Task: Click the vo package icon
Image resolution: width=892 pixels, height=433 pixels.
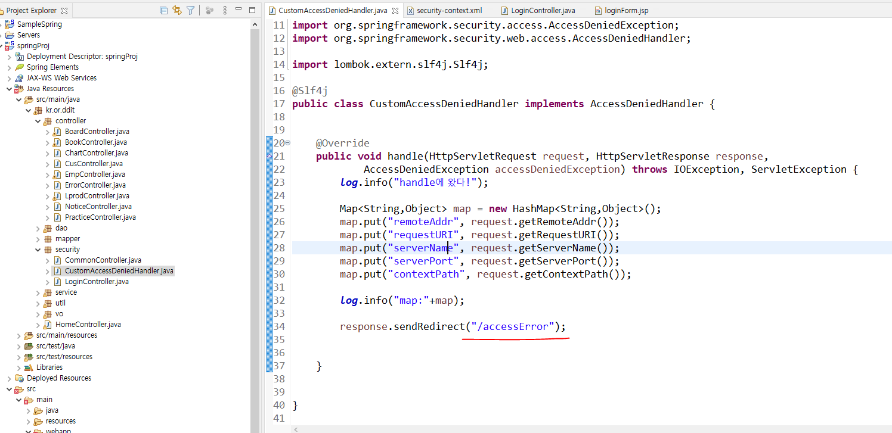Action: (x=48, y=314)
